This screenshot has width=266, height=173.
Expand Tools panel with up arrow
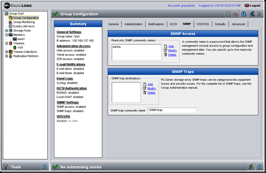click(44, 167)
